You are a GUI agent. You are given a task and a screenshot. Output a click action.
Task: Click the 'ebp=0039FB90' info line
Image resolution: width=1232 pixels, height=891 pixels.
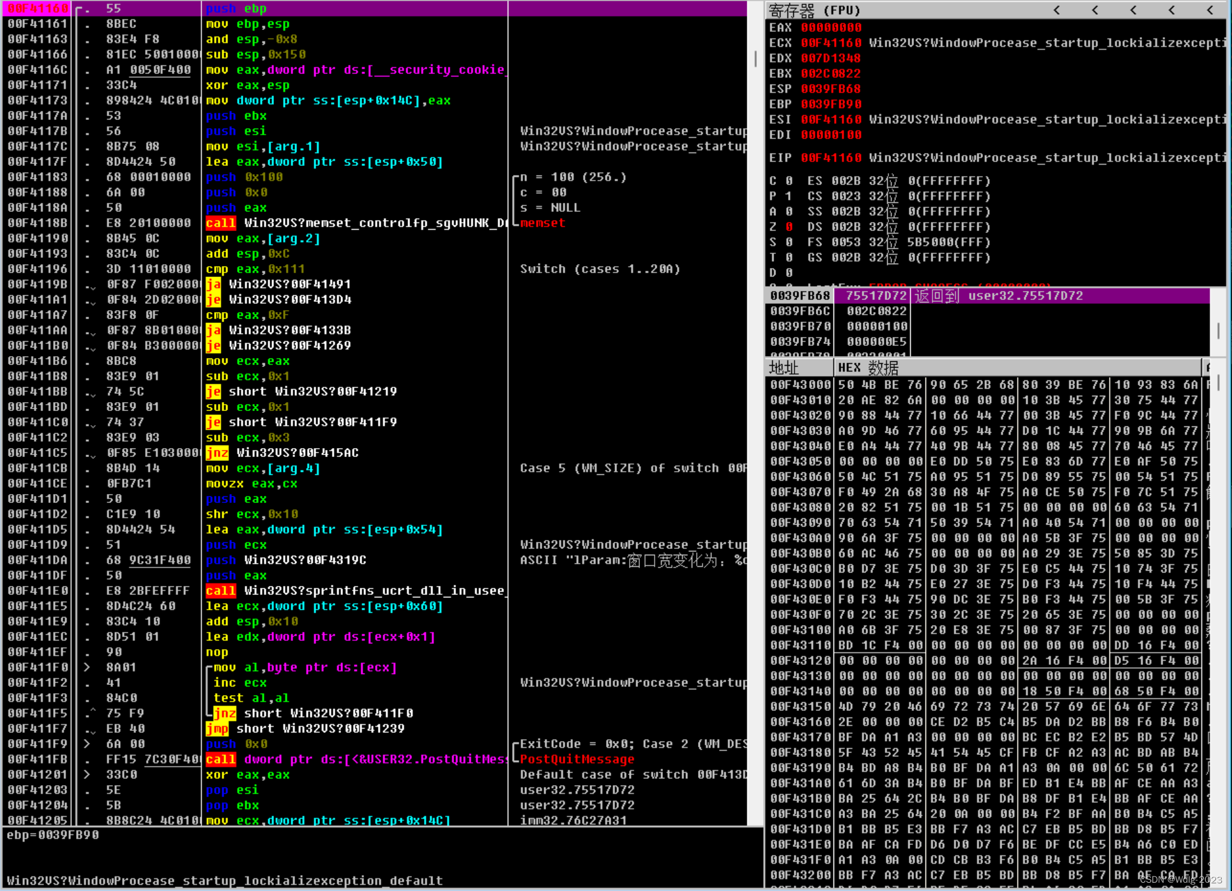[52, 835]
